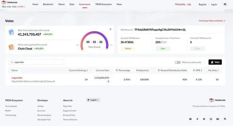This screenshot has width=233, height=126.
Task: Click the next round countdown gauge
Action: 94,41
